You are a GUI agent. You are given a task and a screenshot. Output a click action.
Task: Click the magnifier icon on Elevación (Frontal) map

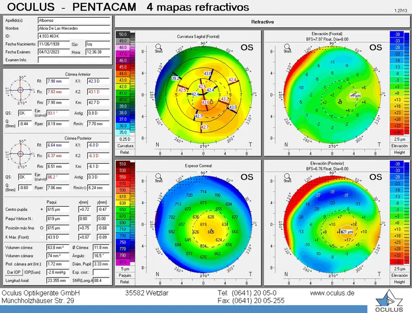point(287,47)
